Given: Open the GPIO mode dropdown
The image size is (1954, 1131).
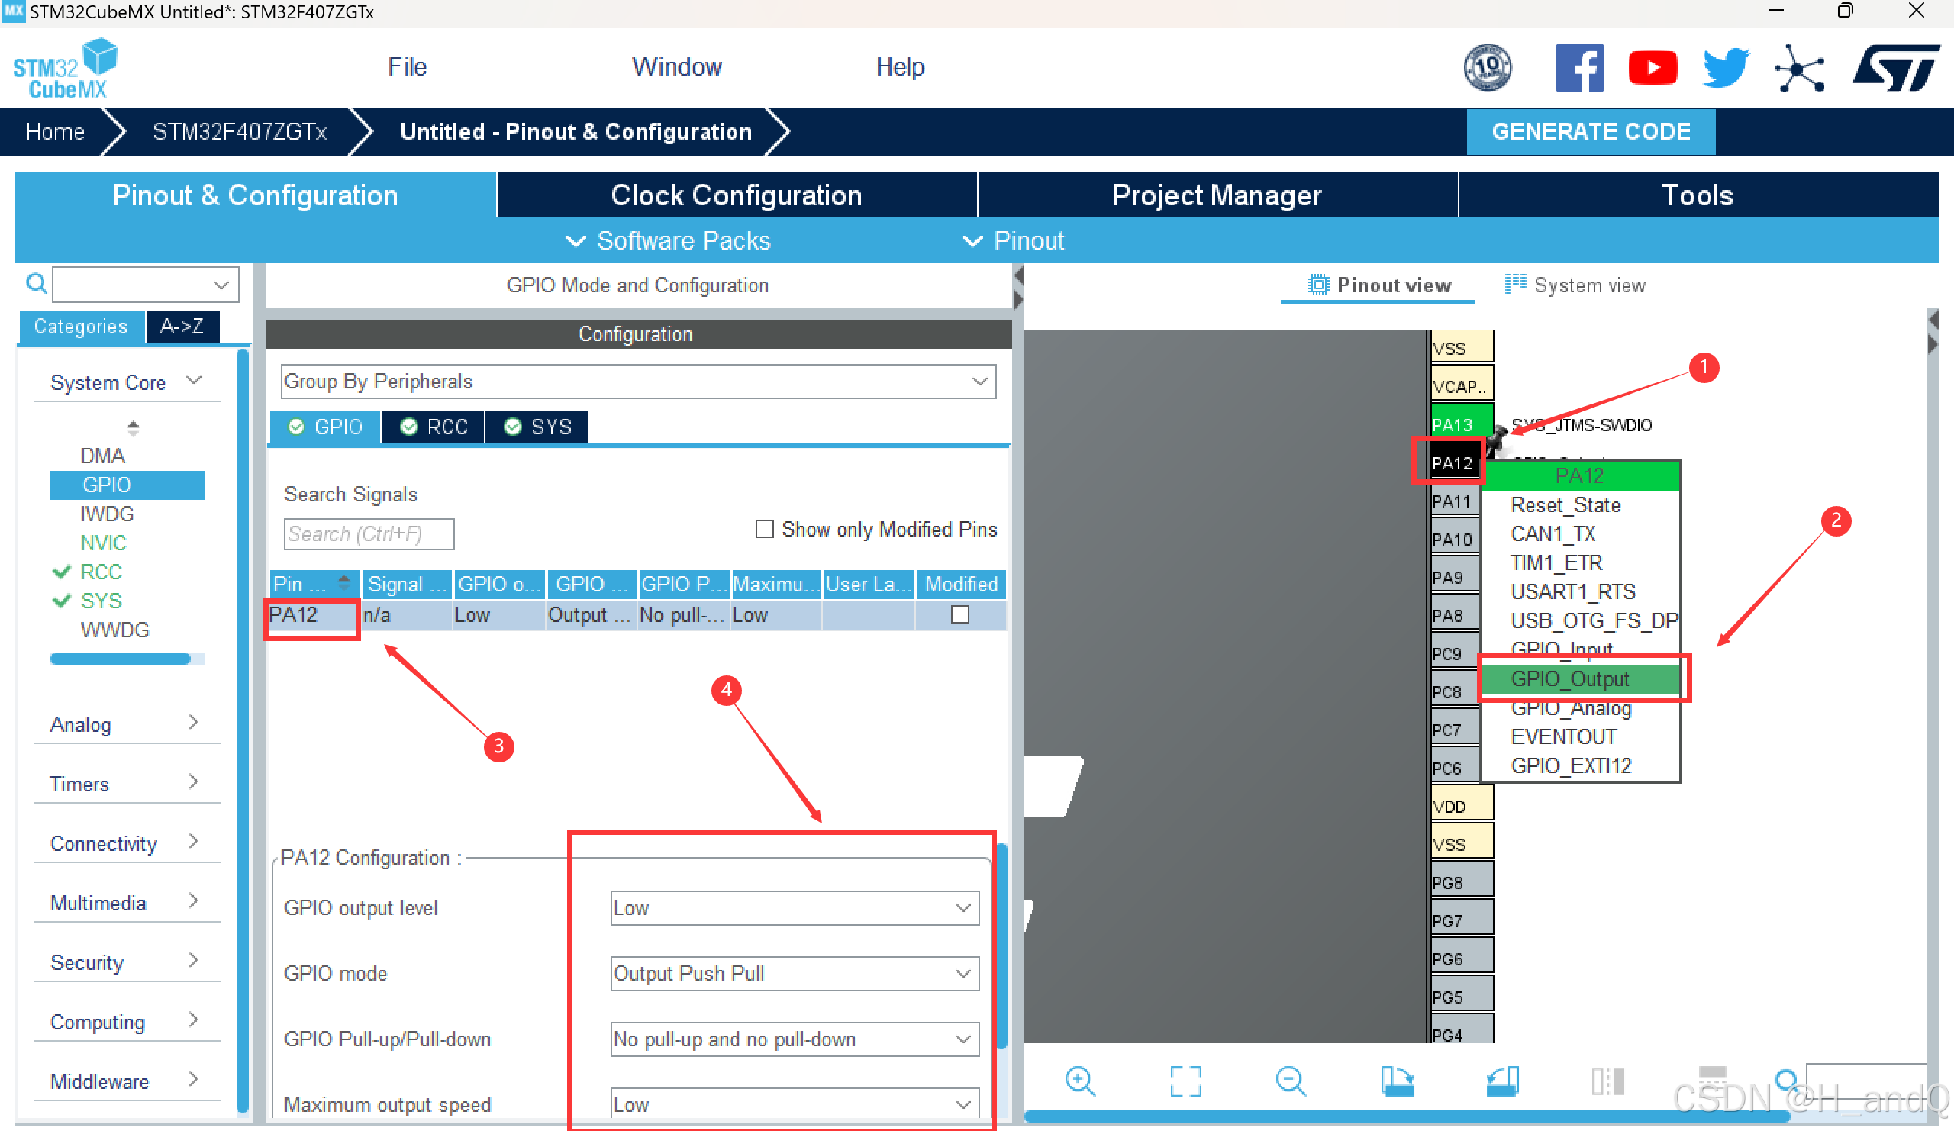Looking at the screenshot, I should (794, 973).
